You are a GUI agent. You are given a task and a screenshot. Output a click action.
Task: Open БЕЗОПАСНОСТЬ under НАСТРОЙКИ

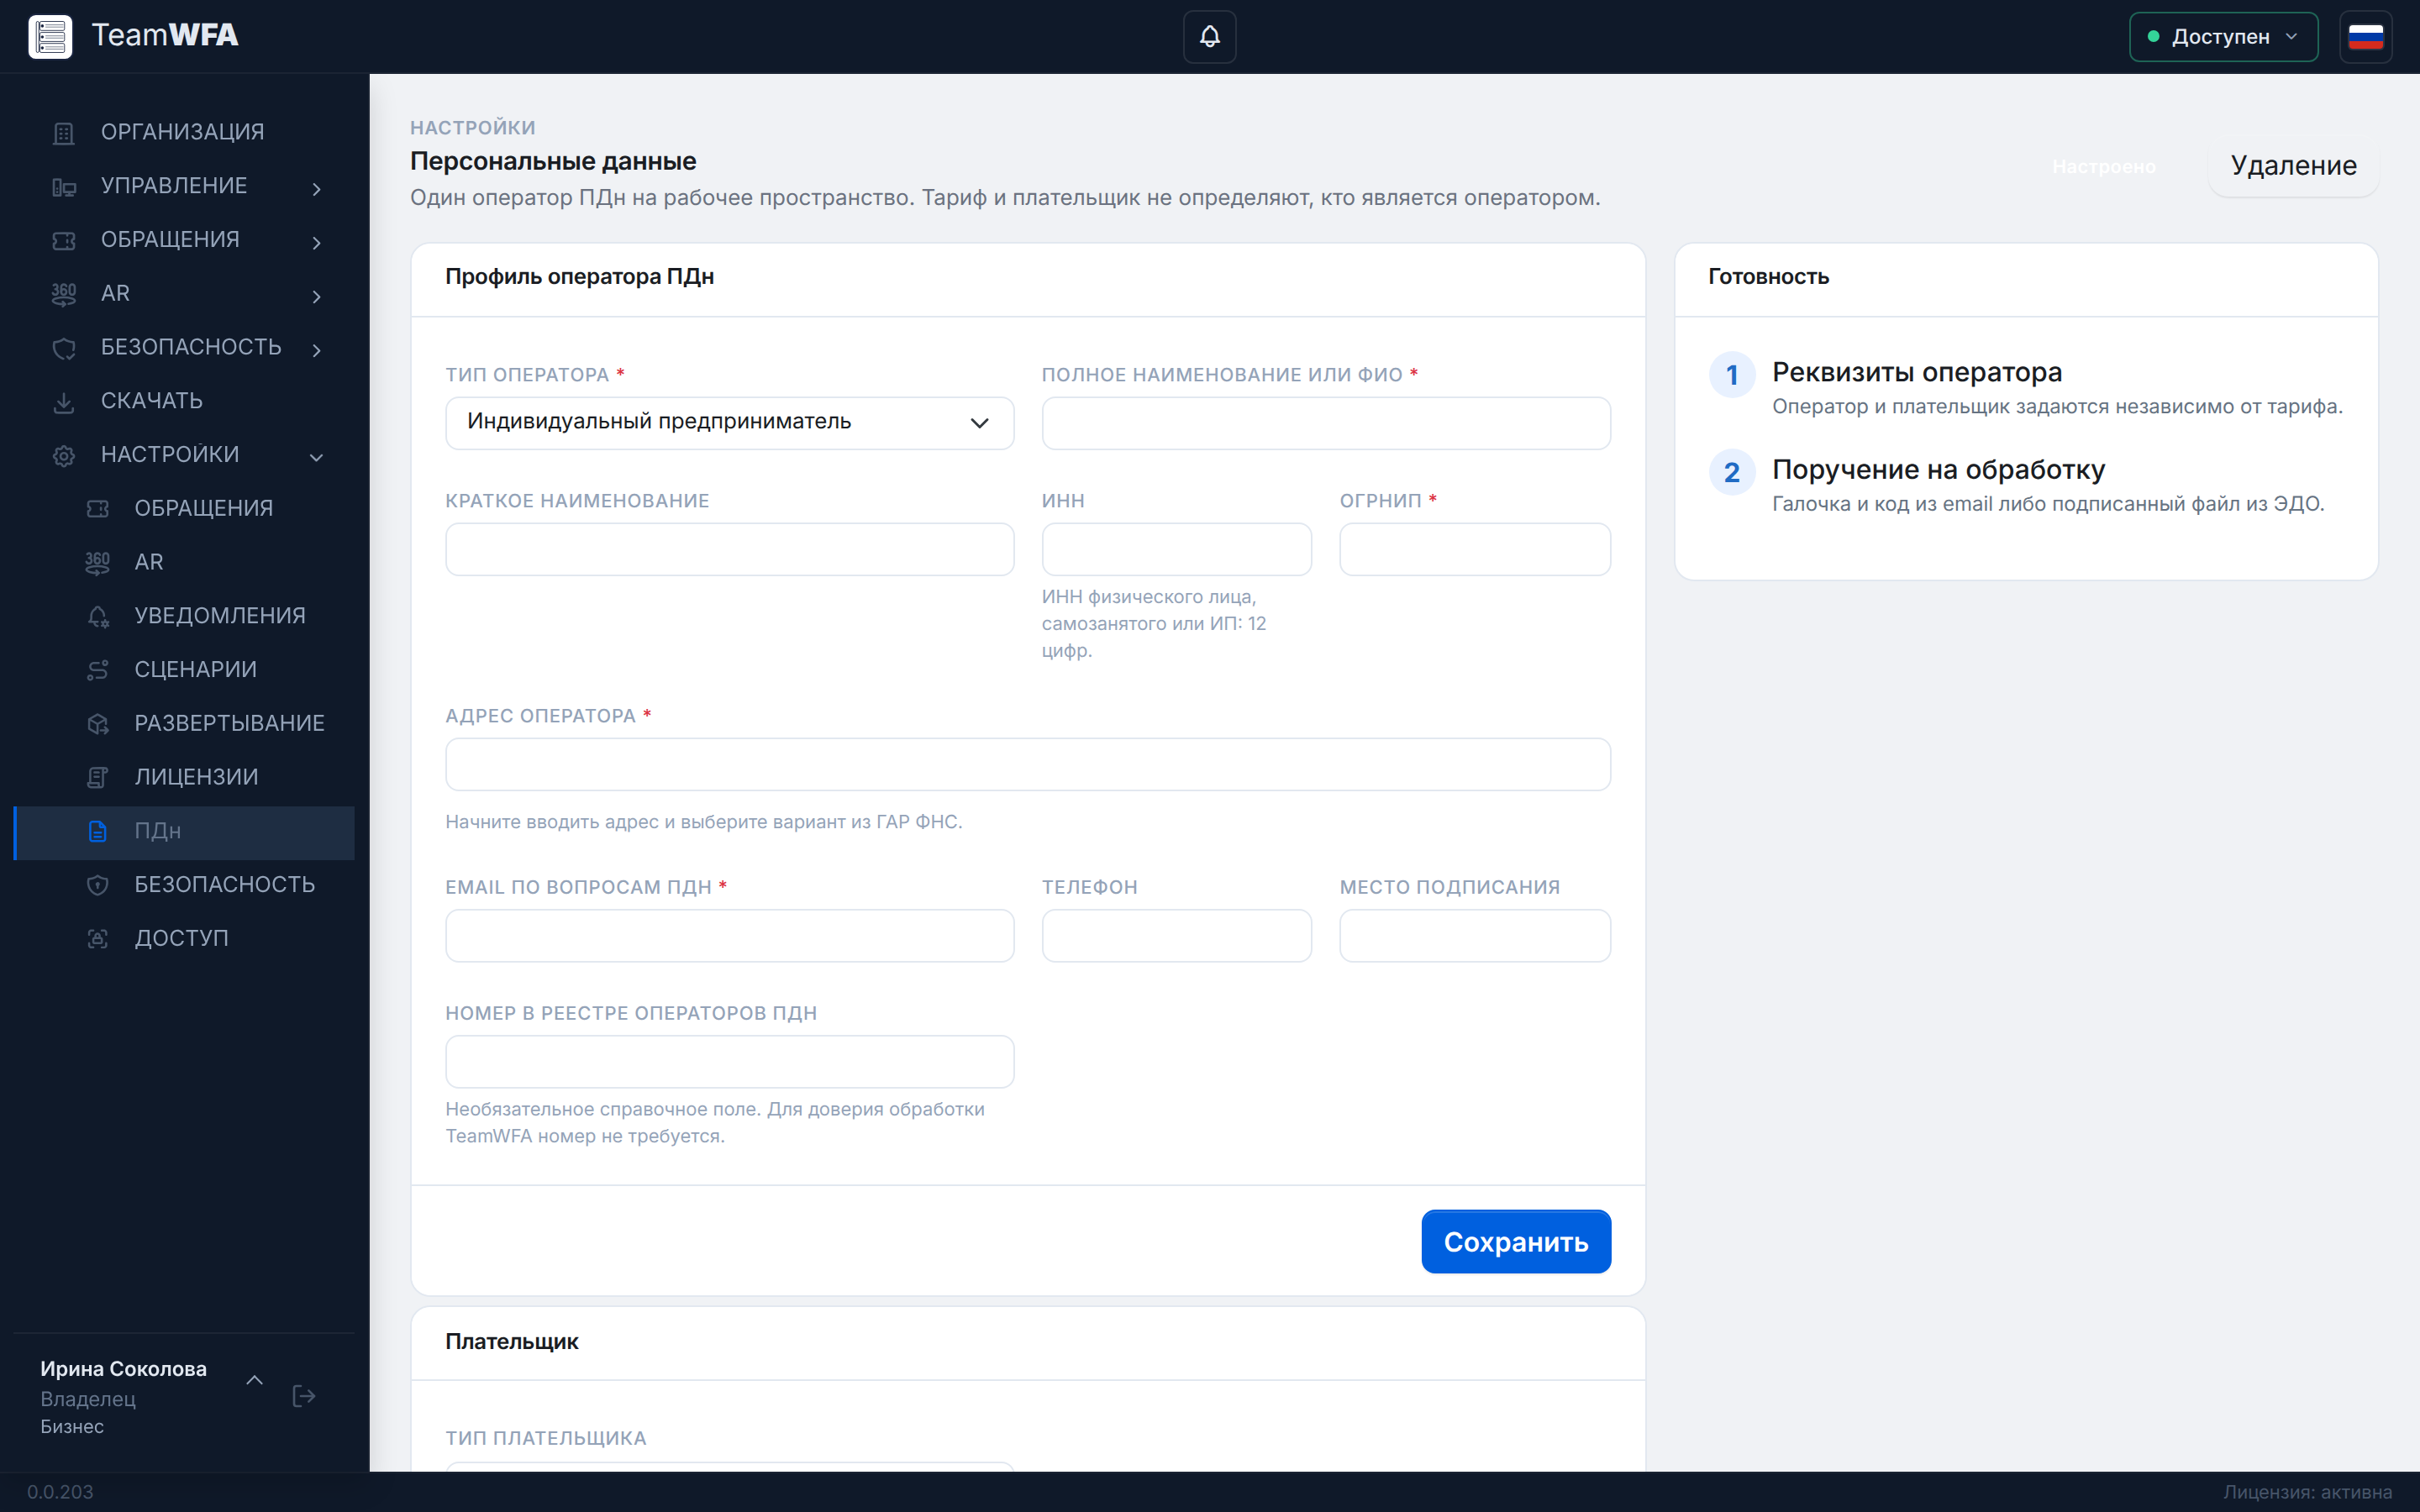(184, 885)
